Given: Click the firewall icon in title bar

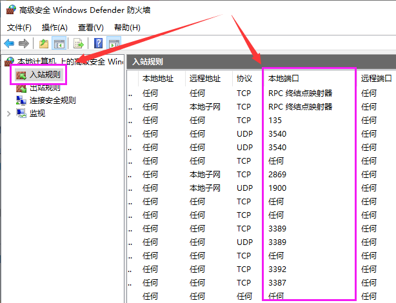Looking at the screenshot, I should click(x=11, y=10).
